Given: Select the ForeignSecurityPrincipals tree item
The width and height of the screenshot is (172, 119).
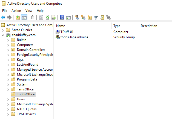Looking at the screenshot, I should tap(35, 55).
